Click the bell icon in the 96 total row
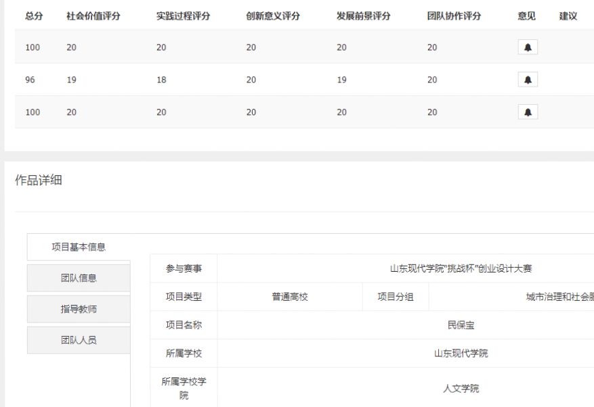The image size is (594, 407). click(x=528, y=80)
